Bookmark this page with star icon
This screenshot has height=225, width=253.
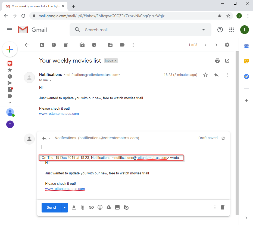point(228,16)
